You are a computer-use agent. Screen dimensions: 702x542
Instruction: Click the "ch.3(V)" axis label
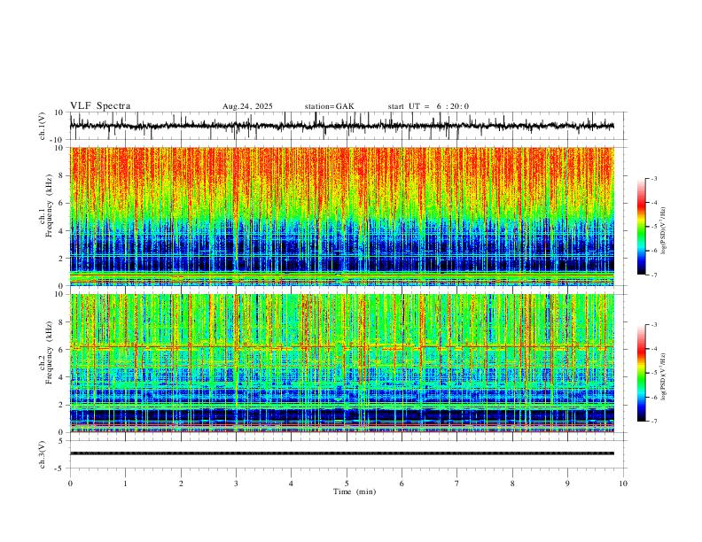[43, 455]
